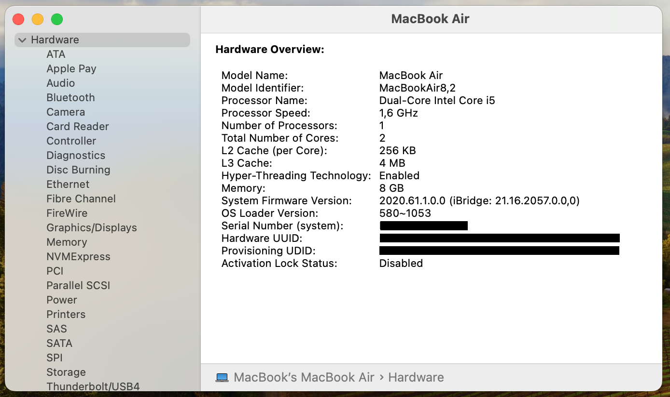The width and height of the screenshot is (670, 397).
Task: Select Apple Pay in the sidebar
Action: tap(71, 69)
